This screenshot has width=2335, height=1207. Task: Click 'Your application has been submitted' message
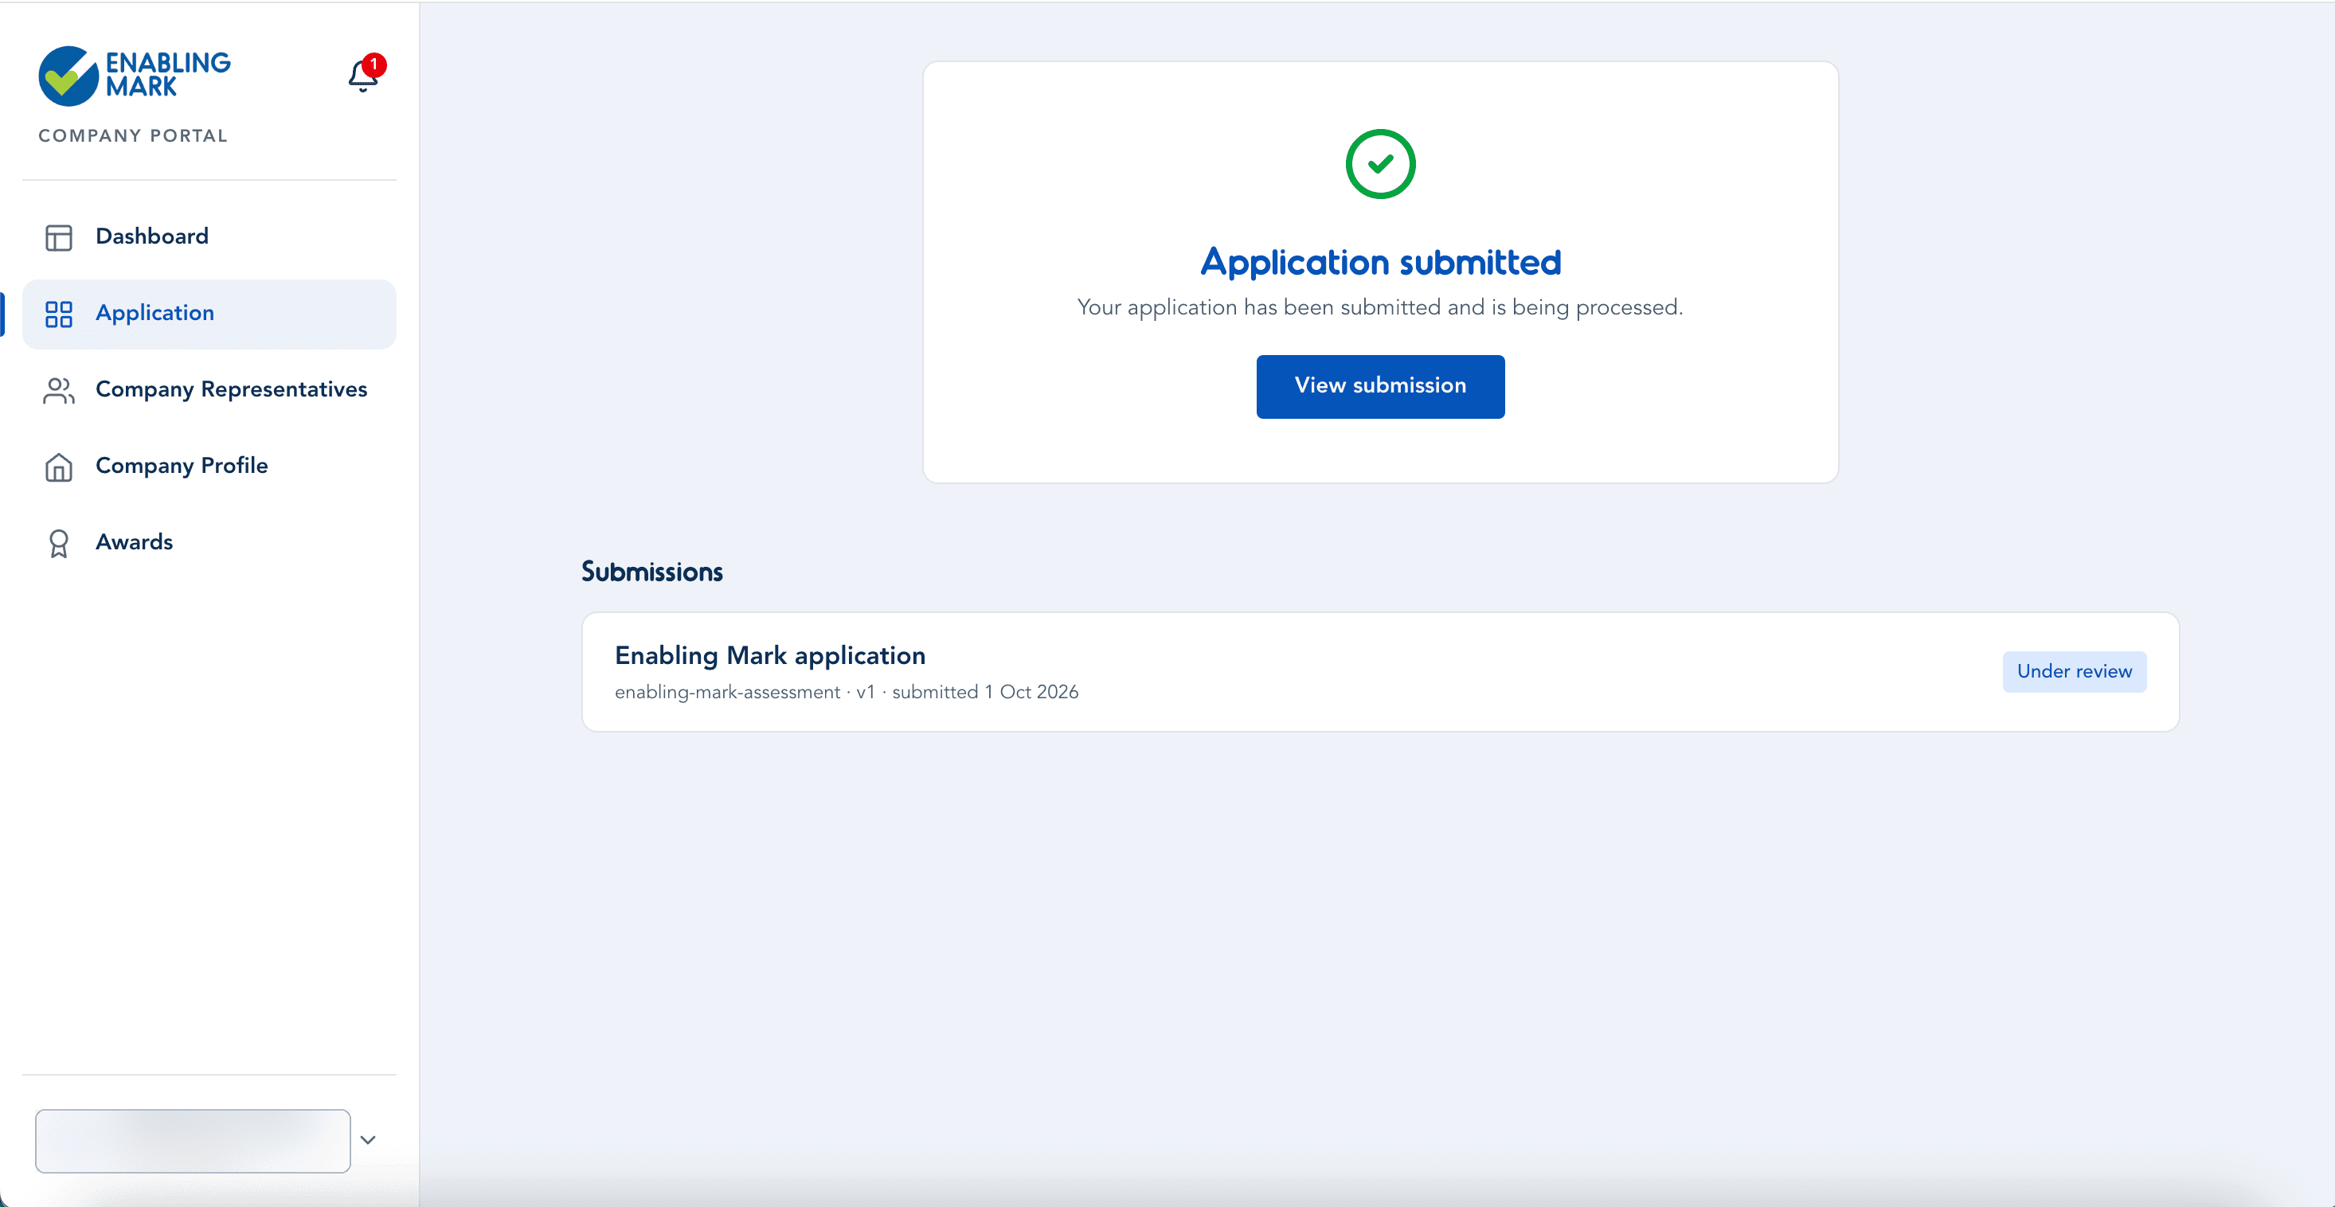tap(1379, 308)
